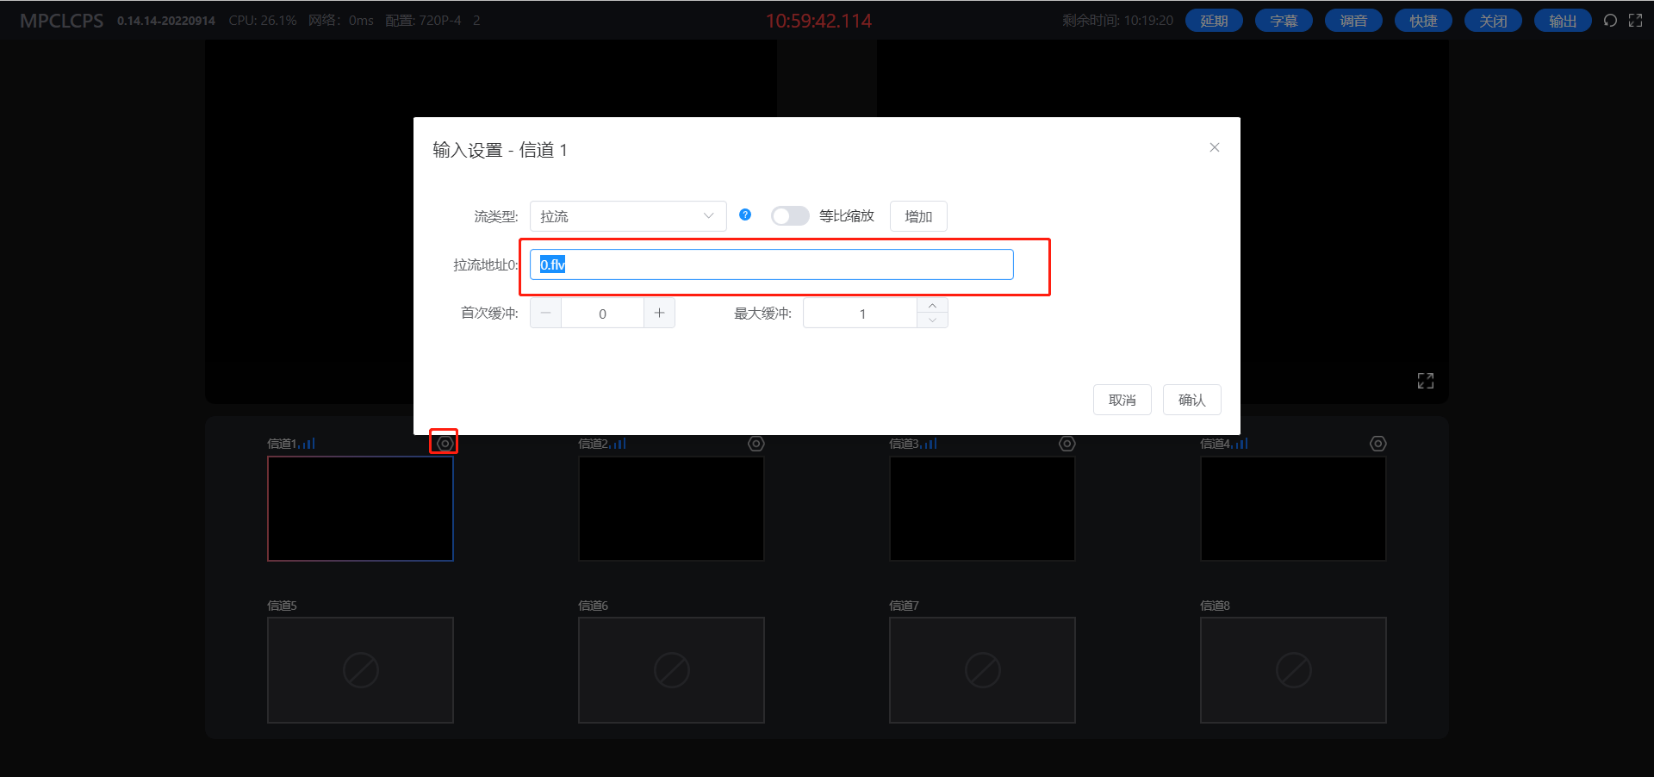Open settings gear for channel 3
Viewport: 1654px width, 777px height.
(1066, 444)
